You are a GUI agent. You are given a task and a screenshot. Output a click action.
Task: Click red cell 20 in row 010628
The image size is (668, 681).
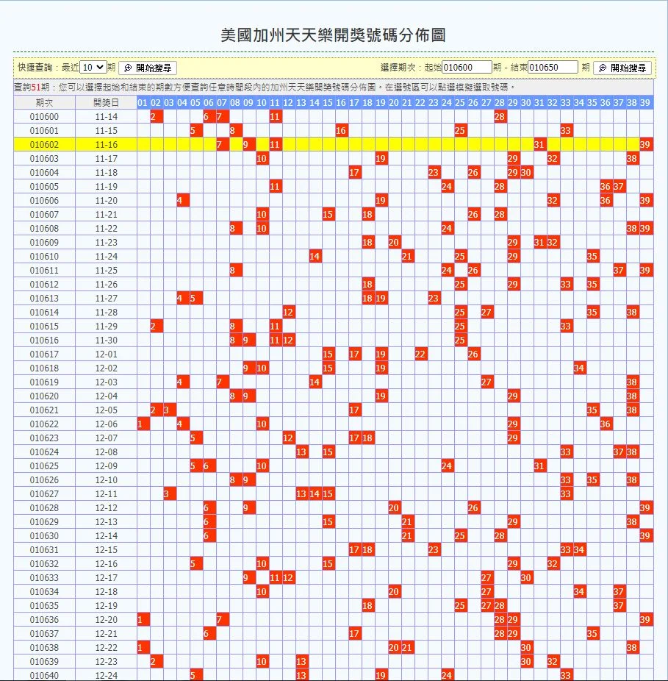coord(394,507)
